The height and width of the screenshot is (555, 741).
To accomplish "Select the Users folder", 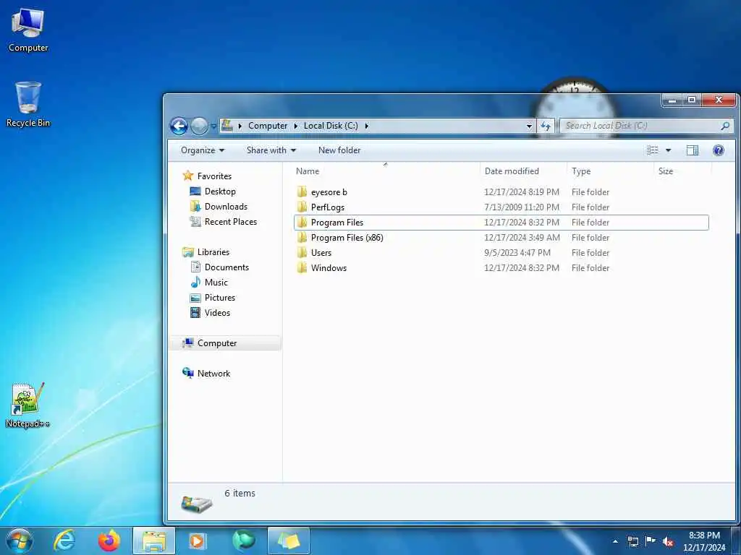I will (501, 252).
